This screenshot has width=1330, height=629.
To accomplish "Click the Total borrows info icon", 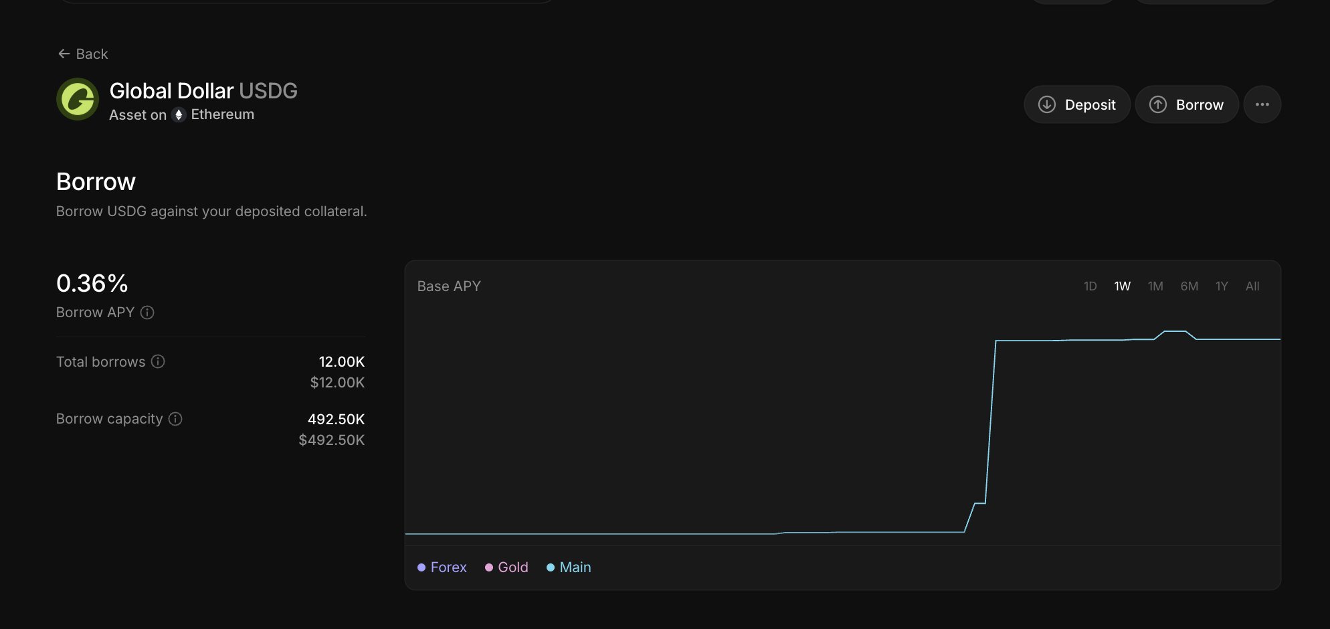I will click(158, 361).
